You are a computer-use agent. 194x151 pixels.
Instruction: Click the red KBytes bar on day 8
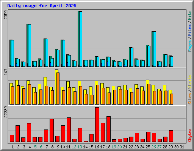[52, 130]
